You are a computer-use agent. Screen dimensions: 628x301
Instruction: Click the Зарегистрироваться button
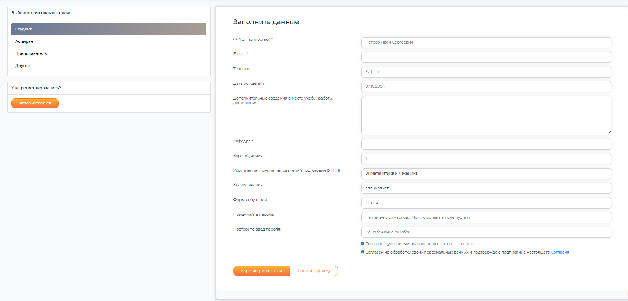[x=261, y=271]
